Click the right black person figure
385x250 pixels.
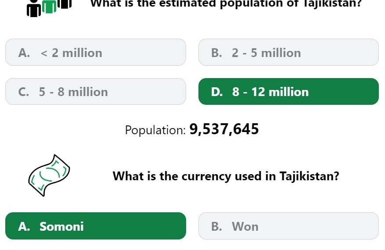(65, 4)
